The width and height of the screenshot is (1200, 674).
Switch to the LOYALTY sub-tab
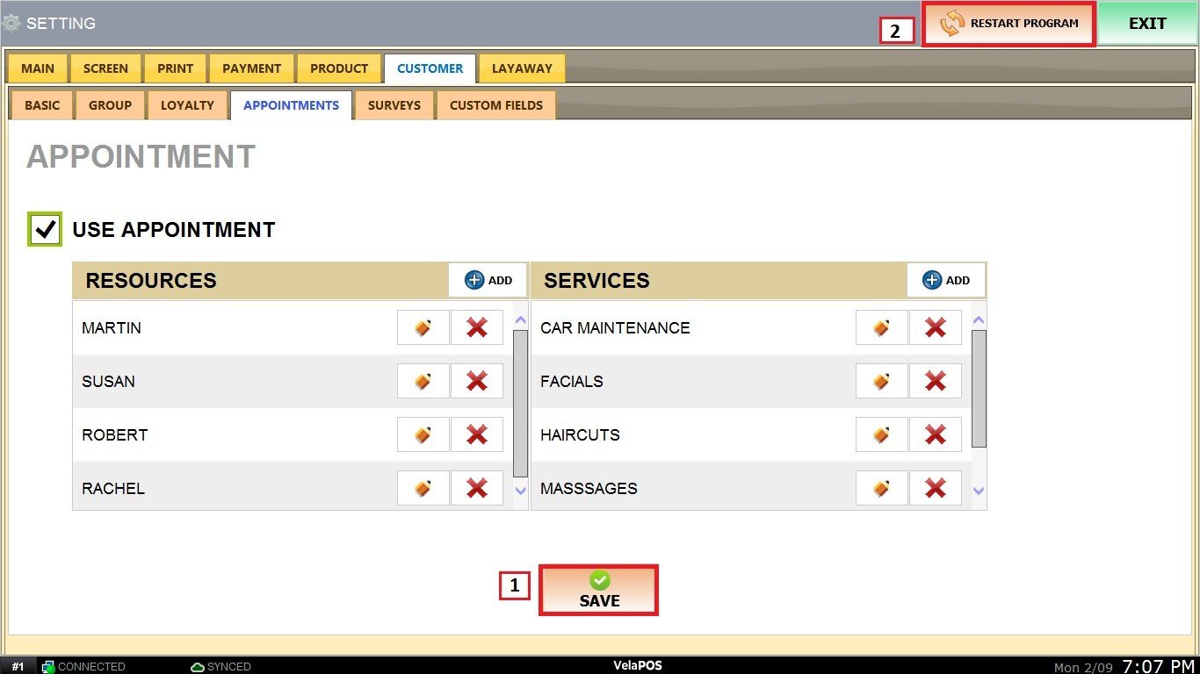tap(187, 105)
